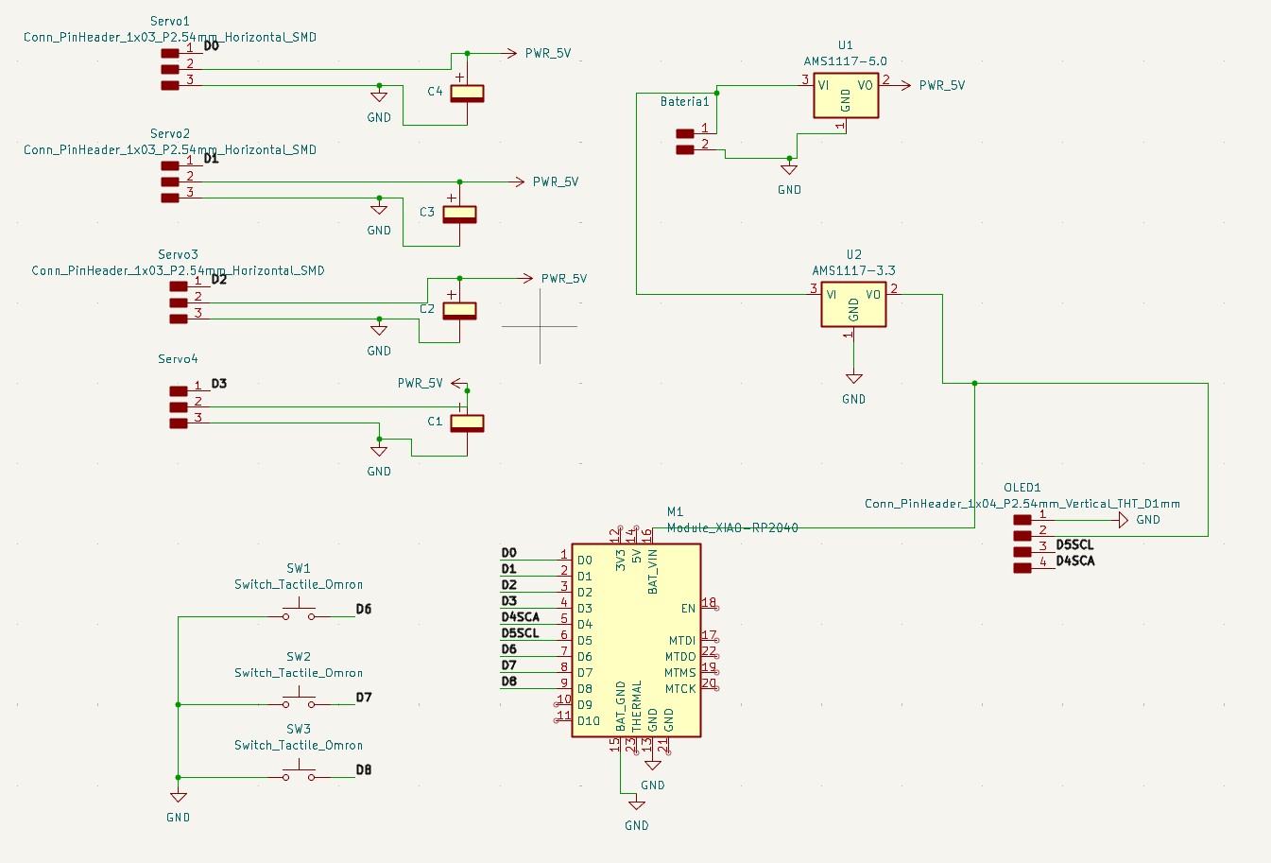Click the AMS1117-3.3 value text
Image resolution: width=1271 pixels, height=863 pixels.
853,270
